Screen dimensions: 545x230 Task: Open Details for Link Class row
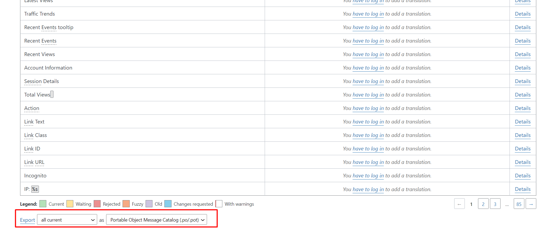(523, 135)
